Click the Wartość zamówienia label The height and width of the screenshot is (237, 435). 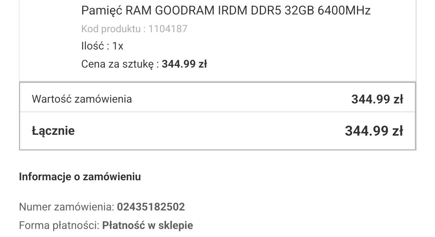point(82,99)
